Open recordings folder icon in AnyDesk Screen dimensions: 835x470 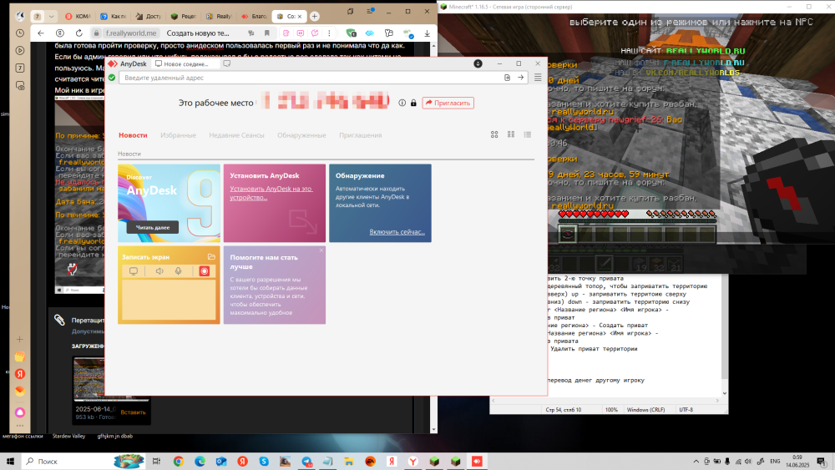[211, 256]
